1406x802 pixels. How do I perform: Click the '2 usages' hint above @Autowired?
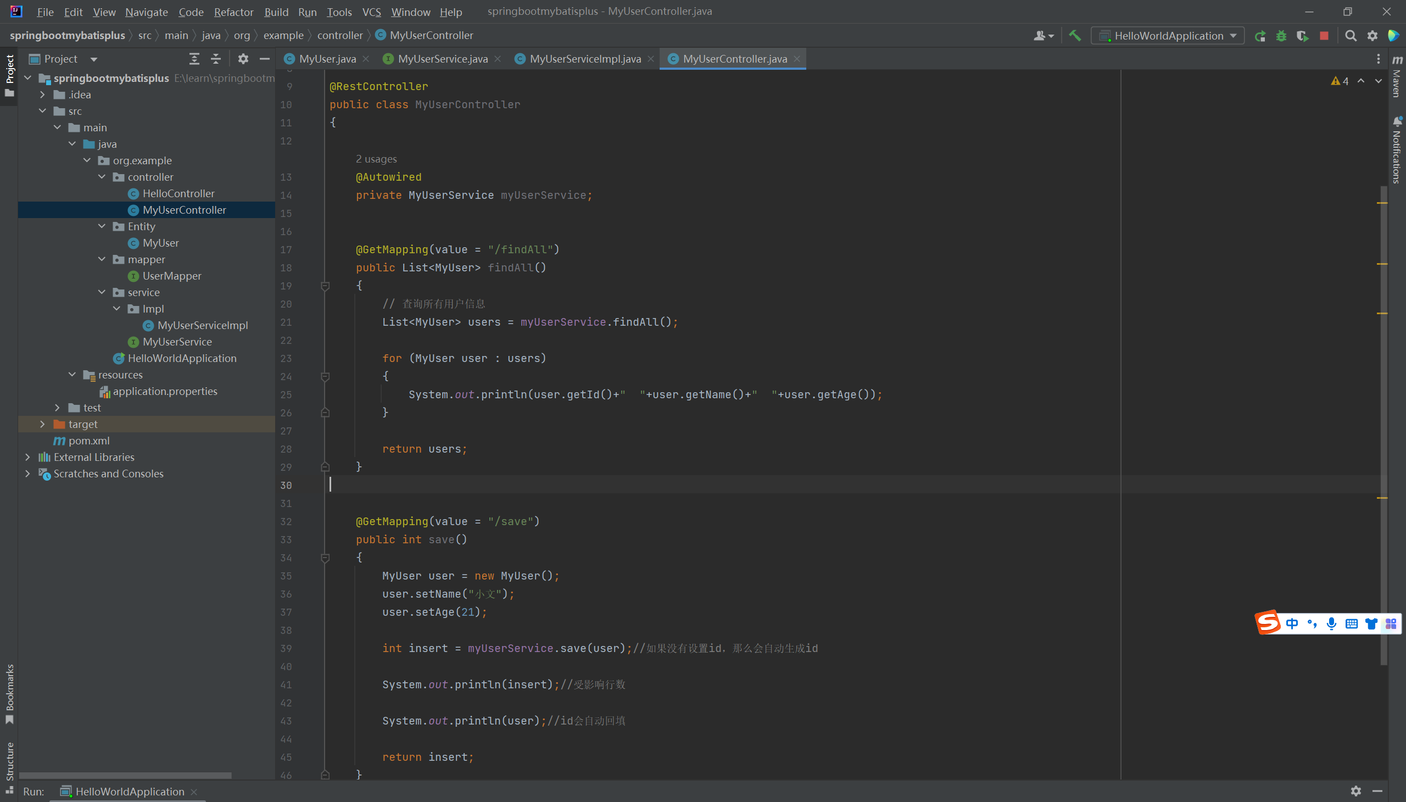(376, 159)
